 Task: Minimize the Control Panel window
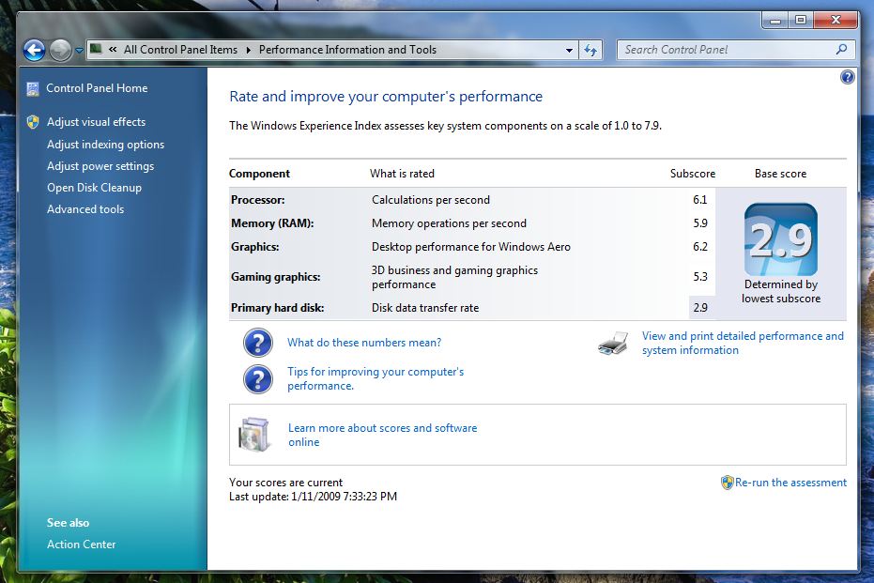click(x=774, y=21)
